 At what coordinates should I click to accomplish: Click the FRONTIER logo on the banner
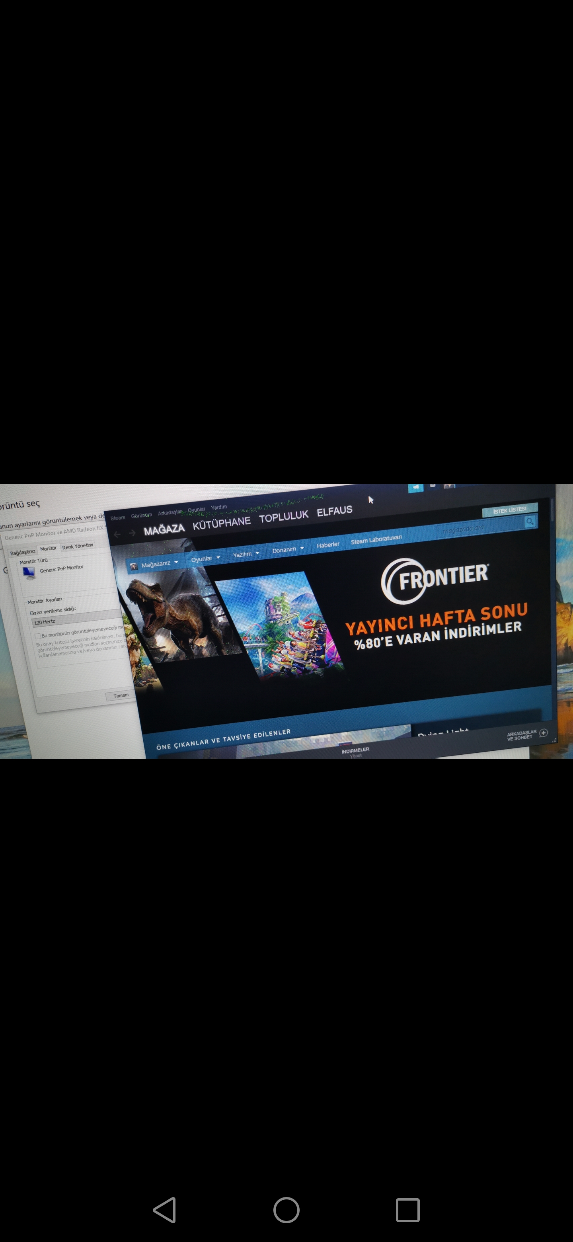[435, 580]
